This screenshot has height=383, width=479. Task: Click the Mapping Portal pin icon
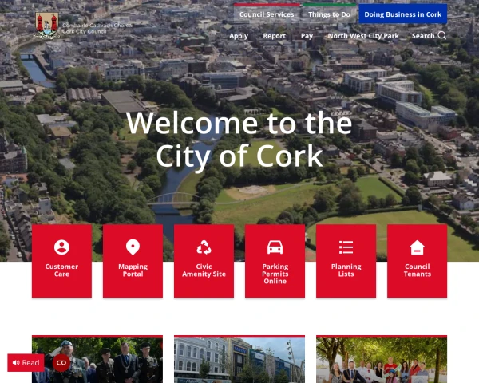click(133, 247)
